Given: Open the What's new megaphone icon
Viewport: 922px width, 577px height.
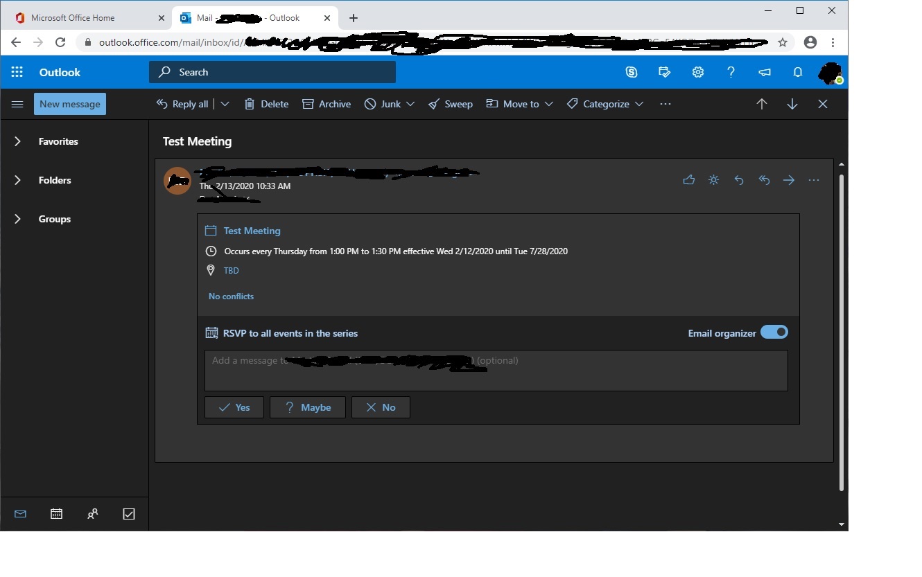Looking at the screenshot, I should tap(765, 72).
